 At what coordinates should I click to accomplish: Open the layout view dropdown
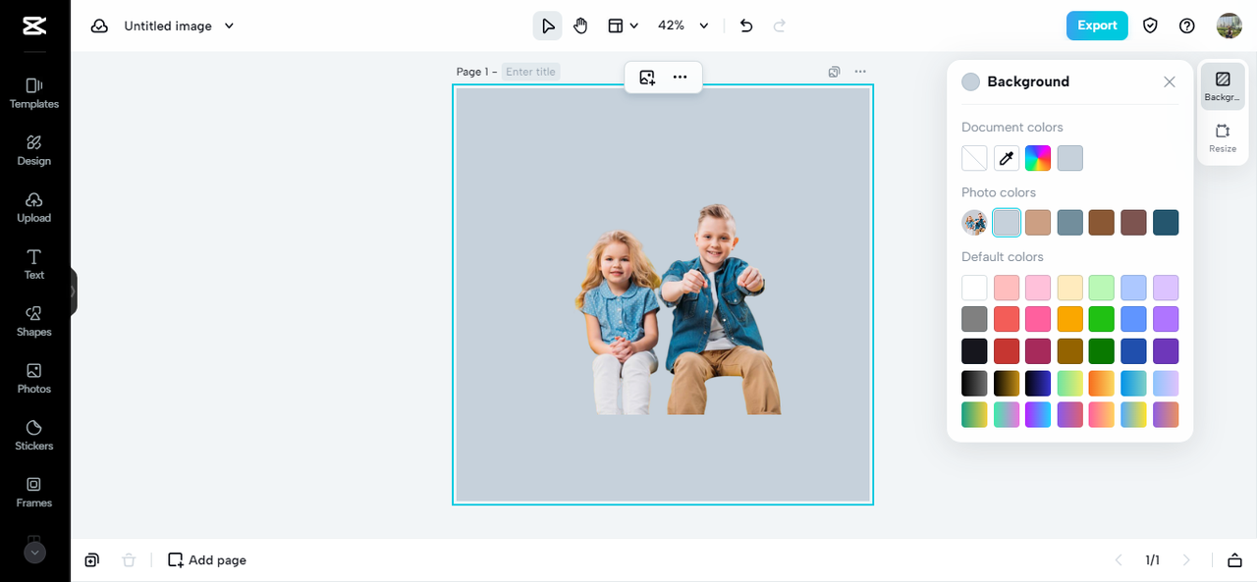[x=623, y=26]
